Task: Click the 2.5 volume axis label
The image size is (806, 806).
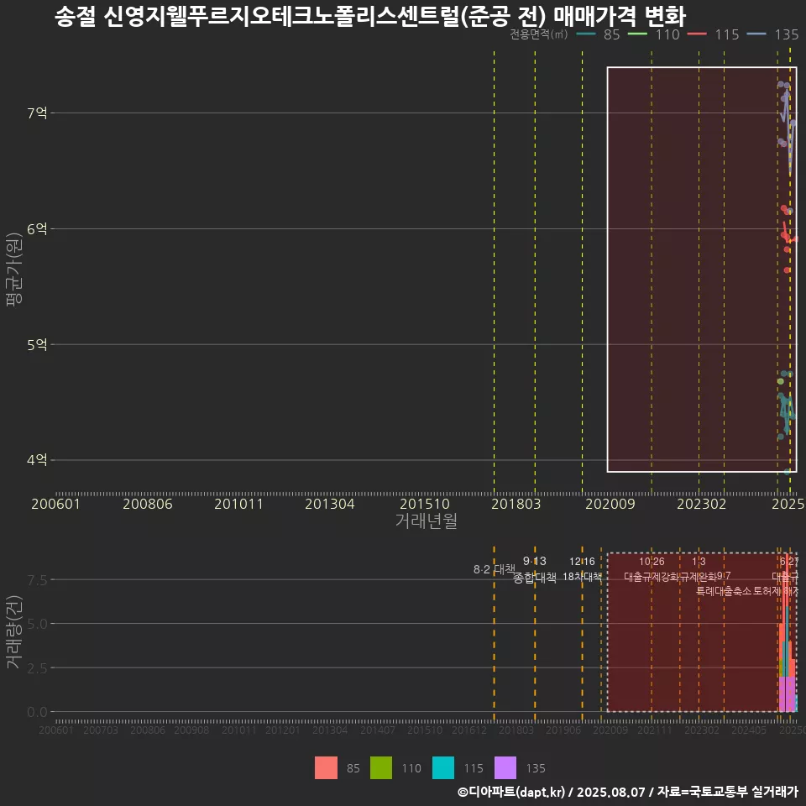Action: point(37,668)
